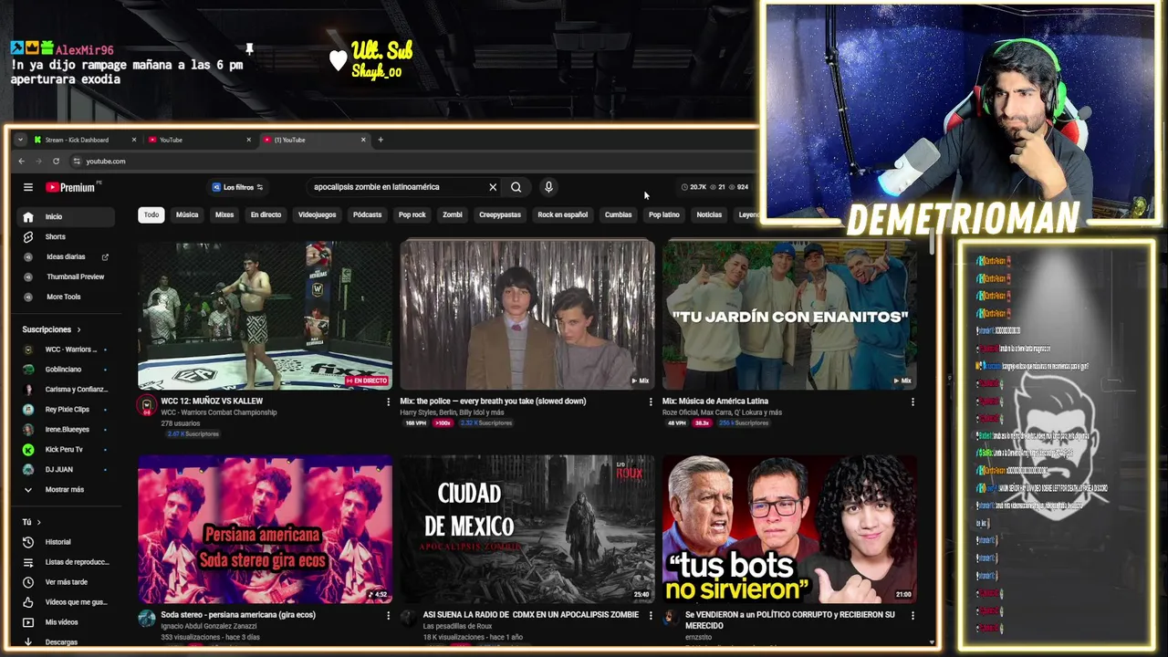Open options for Se VENDIERON a un POLÍTICO video
Viewport: 1168px width, 657px height.
(912, 616)
